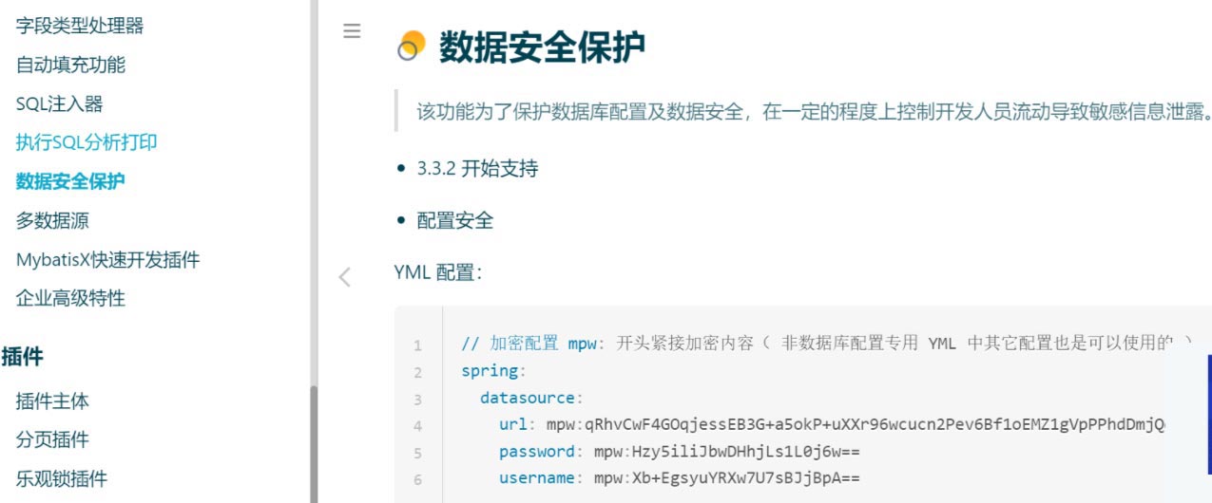Viewport: 1212px width, 503px height.
Task: Open the SQL注入器 sidebar entry
Action: pos(59,103)
